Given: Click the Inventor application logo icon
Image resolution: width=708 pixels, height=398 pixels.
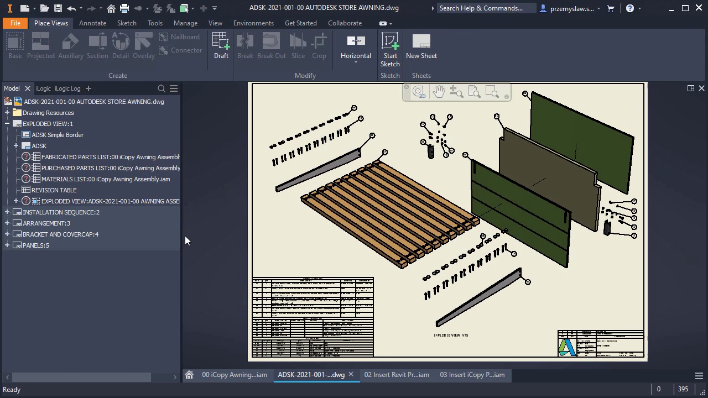Looking at the screenshot, I should pyautogui.click(x=9, y=8).
